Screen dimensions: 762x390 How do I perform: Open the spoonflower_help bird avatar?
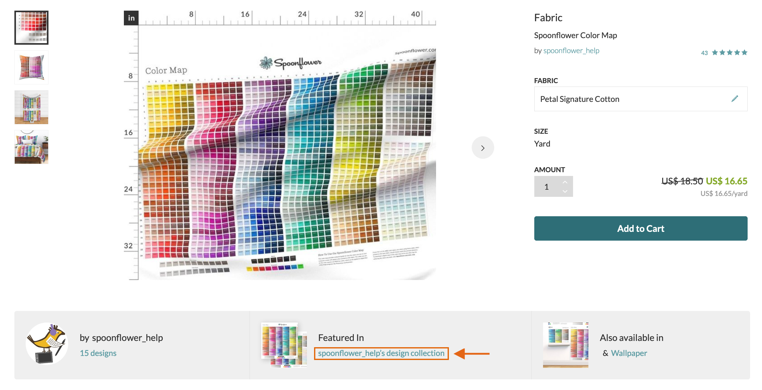click(47, 344)
